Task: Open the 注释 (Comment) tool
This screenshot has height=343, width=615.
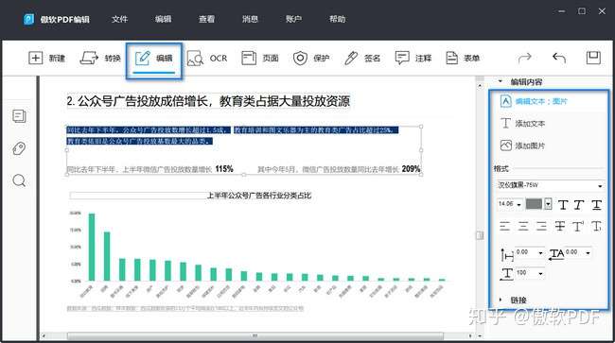Action: click(x=413, y=58)
